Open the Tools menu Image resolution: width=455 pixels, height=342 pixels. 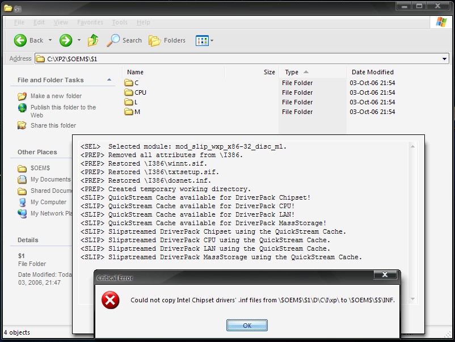click(120, 23)
